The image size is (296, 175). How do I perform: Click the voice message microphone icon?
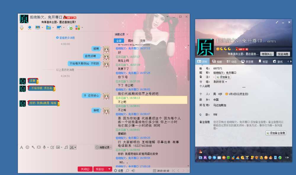44,147
